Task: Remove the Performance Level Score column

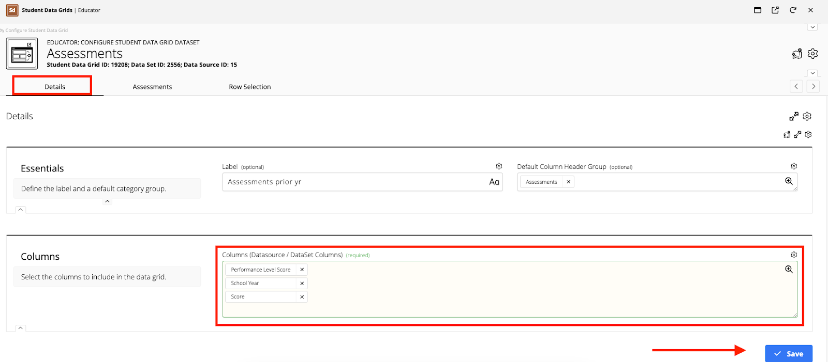Action: (302, 270)
